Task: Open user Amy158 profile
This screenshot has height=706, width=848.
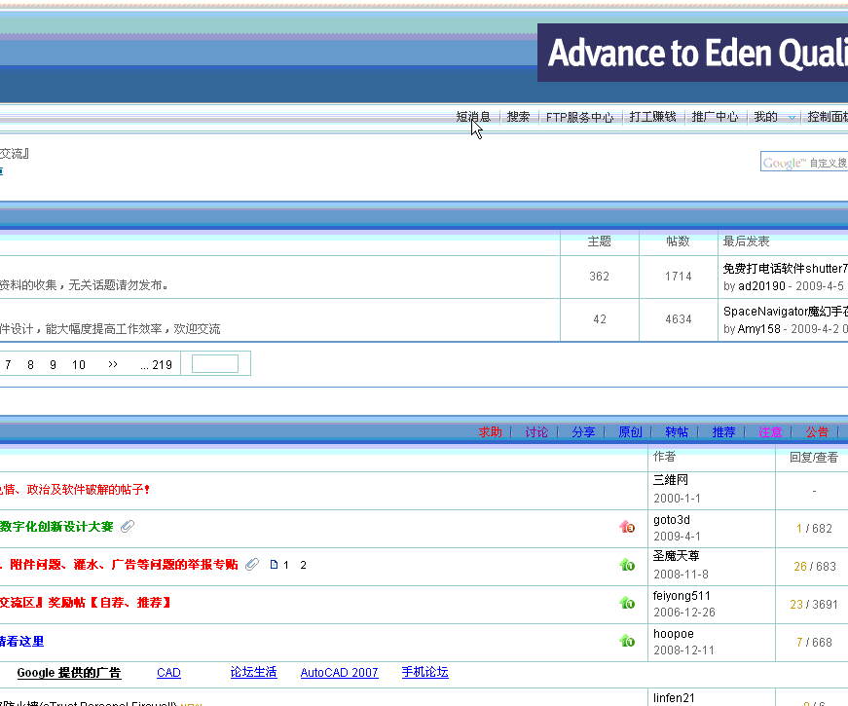Action: [x=759, y=329]
